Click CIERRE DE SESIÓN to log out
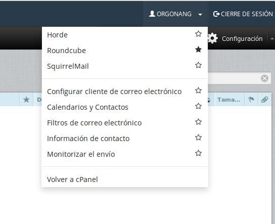This screenshot has height=224, width=275. 243,14
